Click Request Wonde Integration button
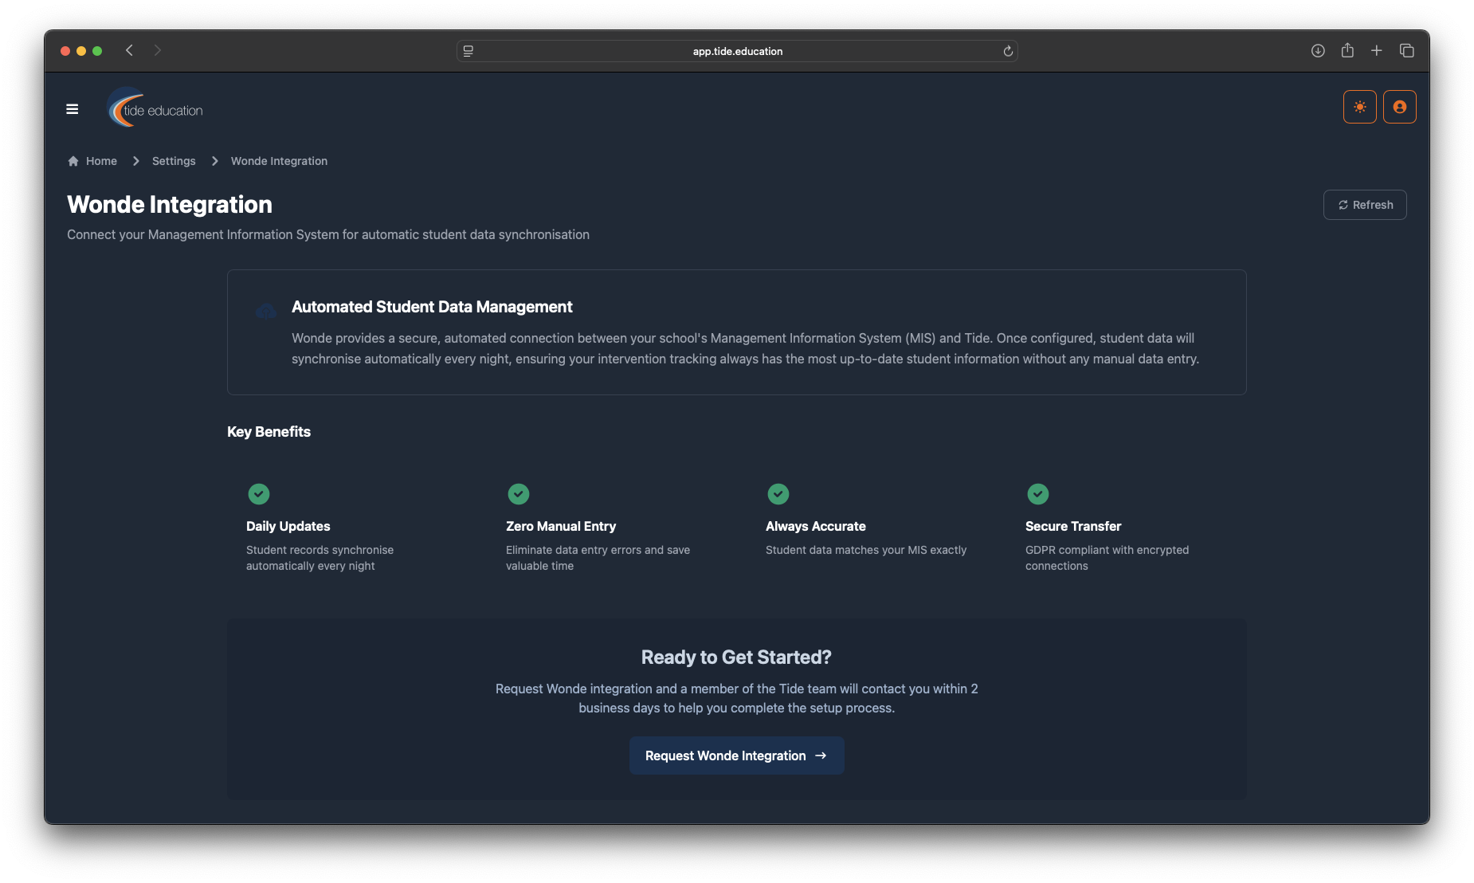This screenshot has width=1474, height=883. (736, 755)
